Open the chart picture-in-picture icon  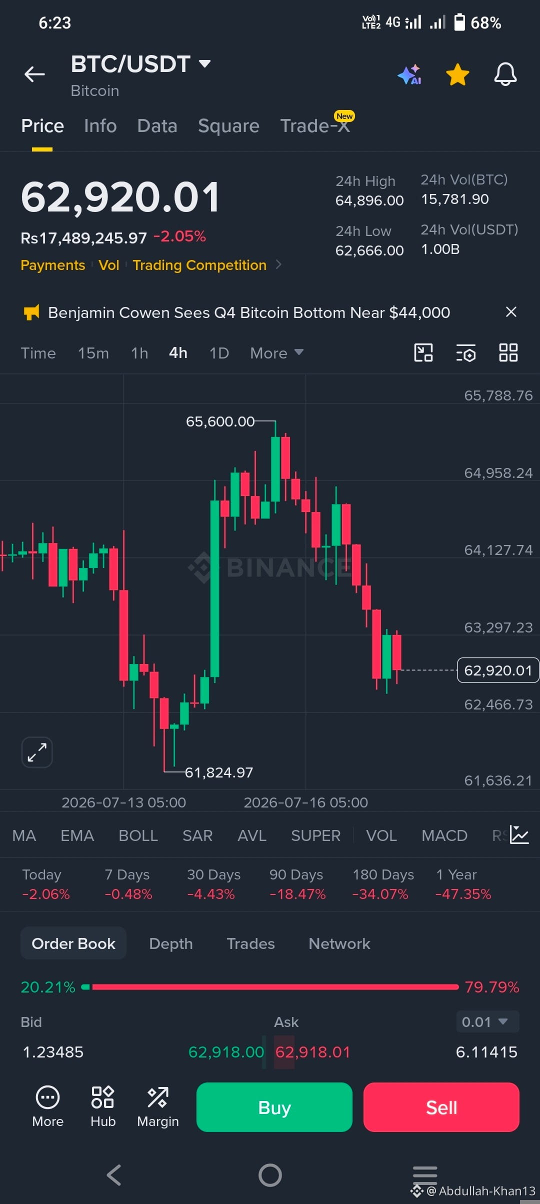coord(423,352)
